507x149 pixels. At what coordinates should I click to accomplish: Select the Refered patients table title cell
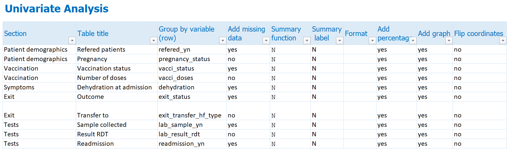click(x=117, y=50)
